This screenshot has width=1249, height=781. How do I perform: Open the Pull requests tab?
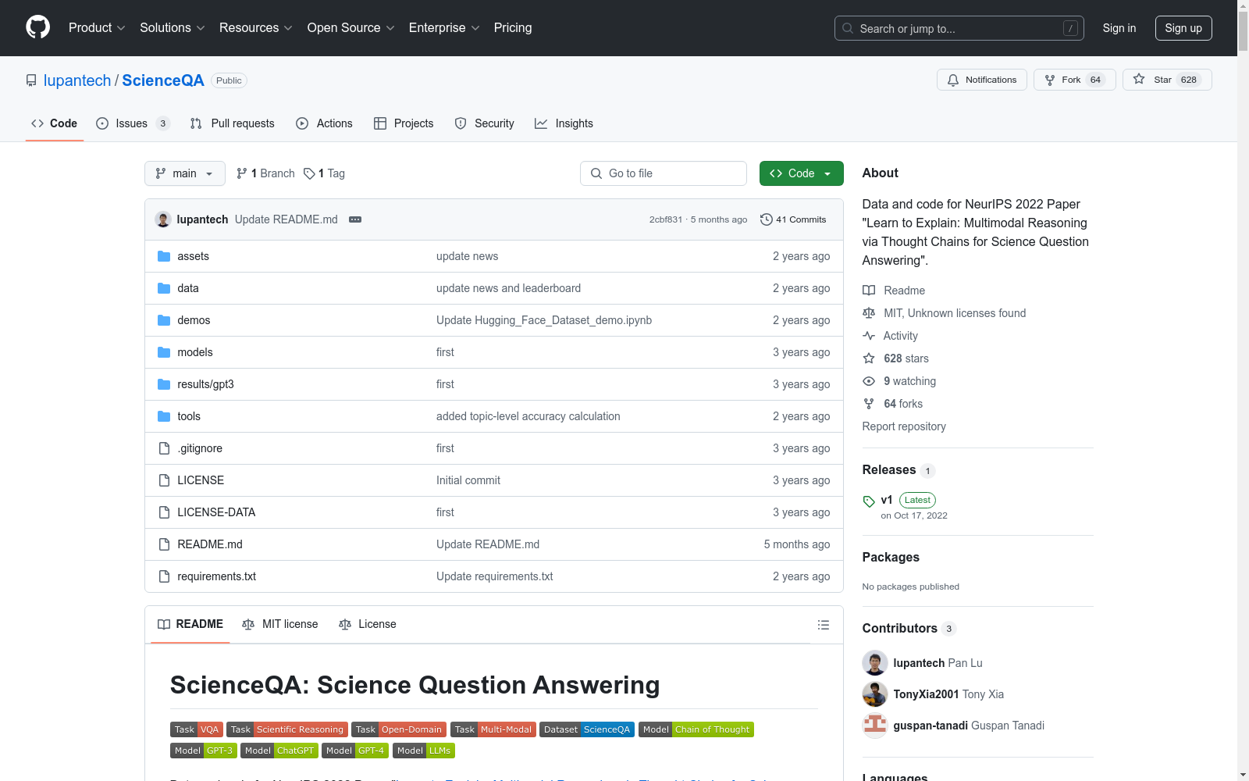pos(233,123)
